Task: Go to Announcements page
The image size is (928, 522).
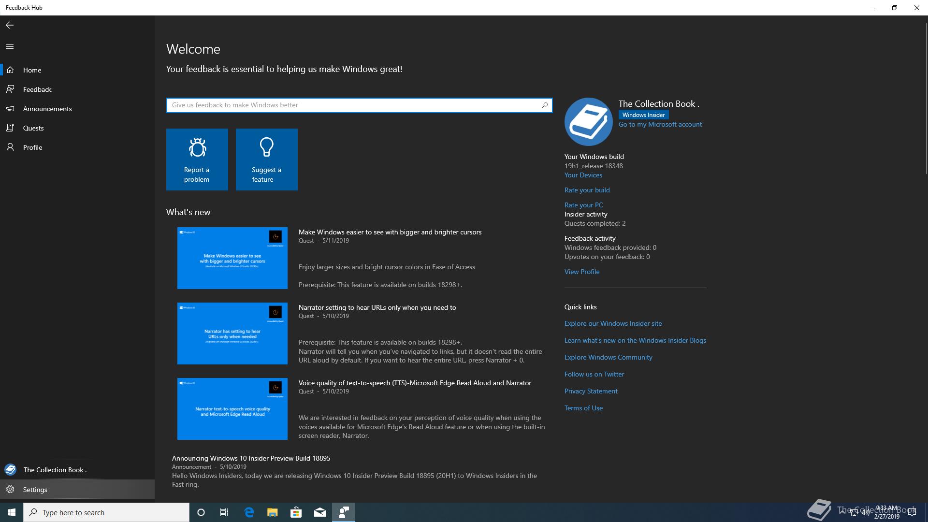Action: (x=77, y=109)
